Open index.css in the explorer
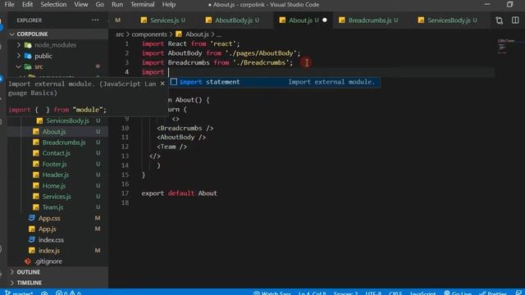Screen dimensions: 525x295 [x=51, y=240]
